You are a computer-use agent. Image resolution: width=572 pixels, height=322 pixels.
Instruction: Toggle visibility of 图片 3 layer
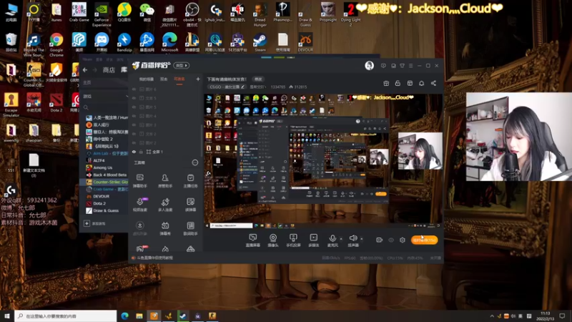click(134, 125)
